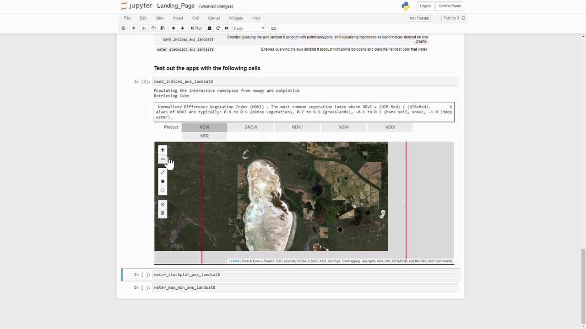This screenshot has height=329, width=586.
Task: Paste cells below with the clipboard icon
Action: (x=163, y=28)
